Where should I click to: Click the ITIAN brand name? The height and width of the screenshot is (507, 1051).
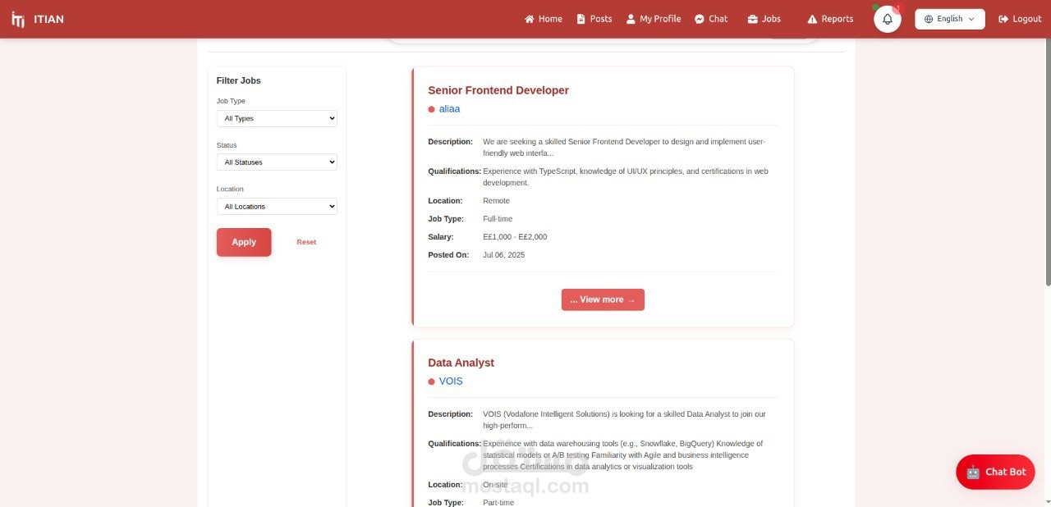pyautogui.click(x=48, y=19)
